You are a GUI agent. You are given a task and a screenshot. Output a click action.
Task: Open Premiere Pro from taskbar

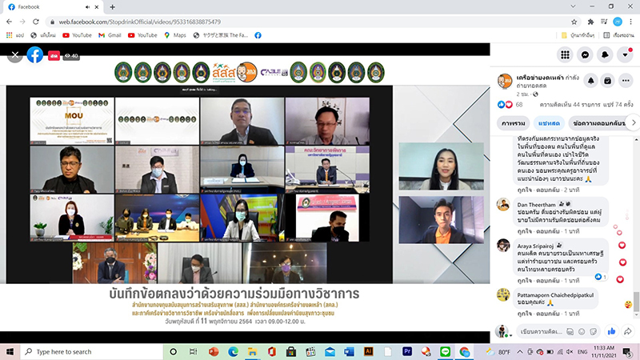[407, 351]
